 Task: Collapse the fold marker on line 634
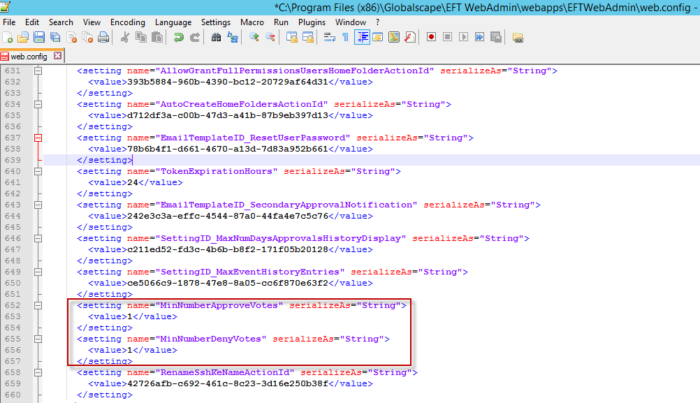coord(38,104)
